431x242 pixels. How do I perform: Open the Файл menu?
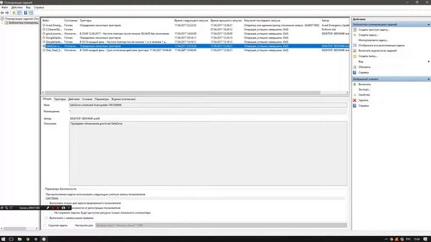click(5, 7)
